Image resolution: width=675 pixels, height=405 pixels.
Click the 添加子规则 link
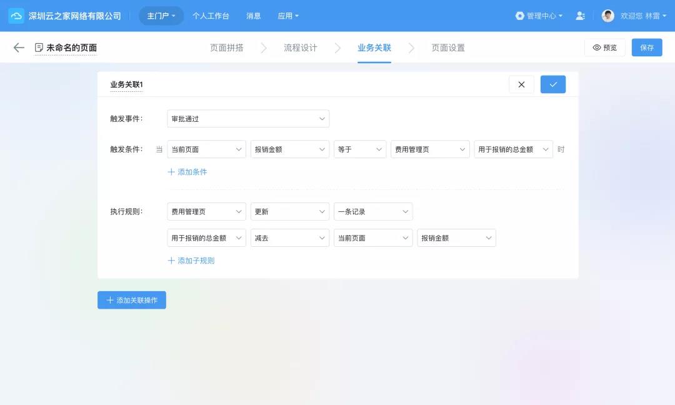191,261
